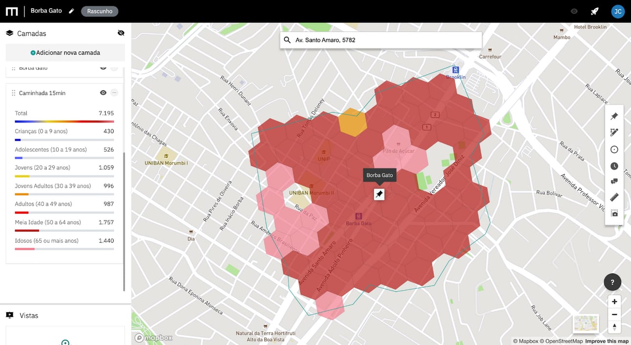631x345 pixels.
Task: Click the Camadas panel heading
Action: pos(32,33)
